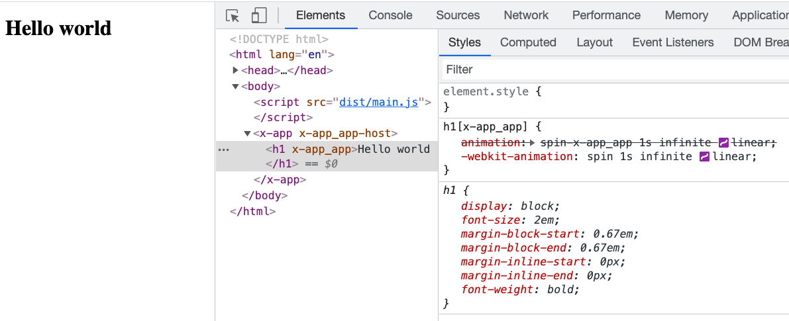Click the Hello world page heading

tap(58, 28)
